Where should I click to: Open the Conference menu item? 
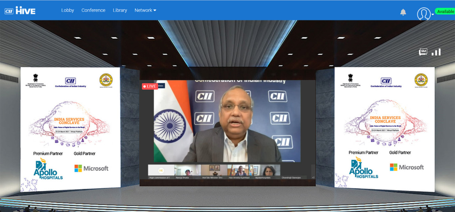click(93, 10)
